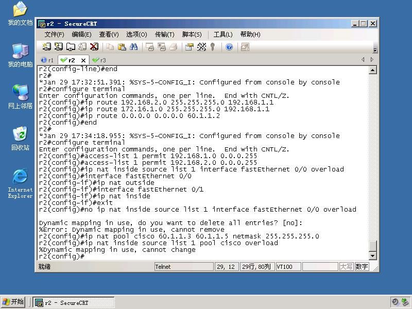Screen dimensions: 412x309
Task: Click the network tray icon
Action: (405, 302)
